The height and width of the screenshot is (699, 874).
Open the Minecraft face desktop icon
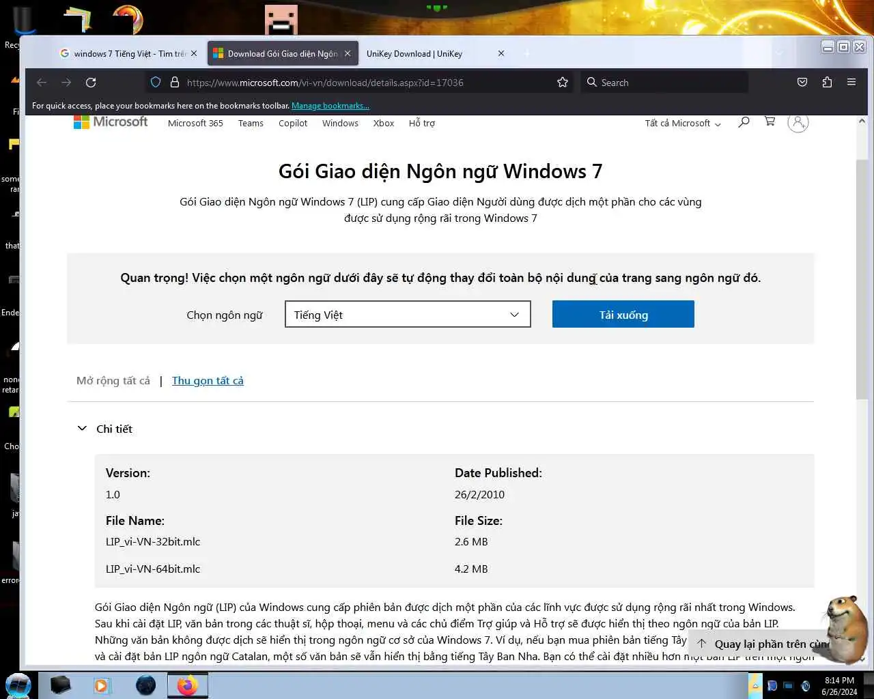point(281,20)
